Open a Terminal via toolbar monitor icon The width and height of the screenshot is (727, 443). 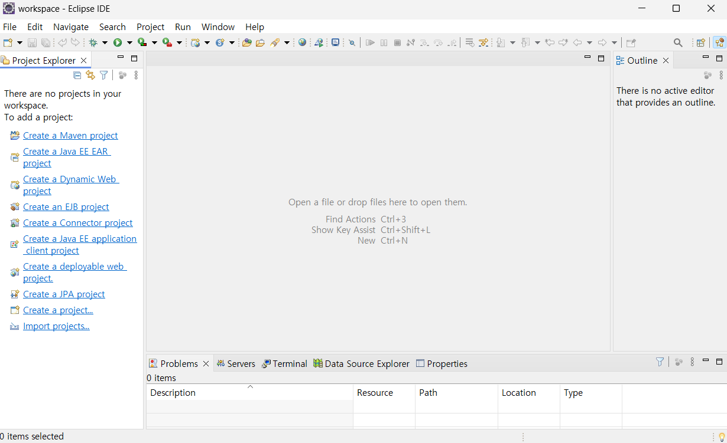click(335, 42)
